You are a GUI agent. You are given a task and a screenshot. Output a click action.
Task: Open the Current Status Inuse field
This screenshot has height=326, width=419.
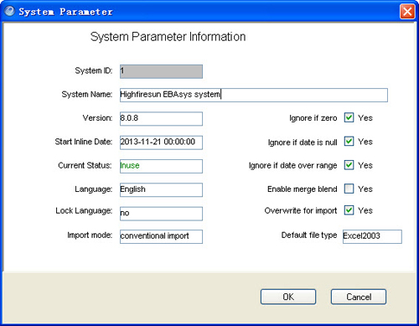(161, 166)
